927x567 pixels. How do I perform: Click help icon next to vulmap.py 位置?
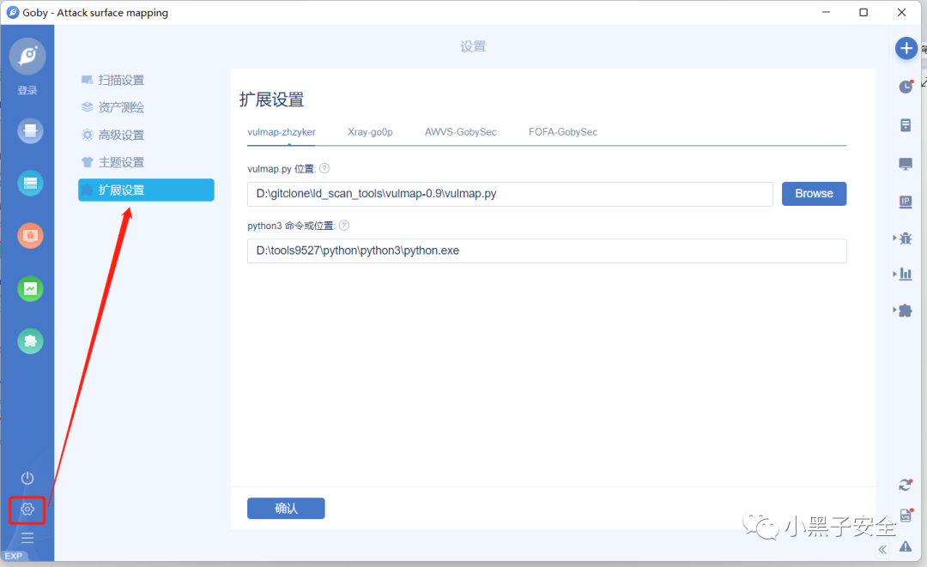point(324,168)
